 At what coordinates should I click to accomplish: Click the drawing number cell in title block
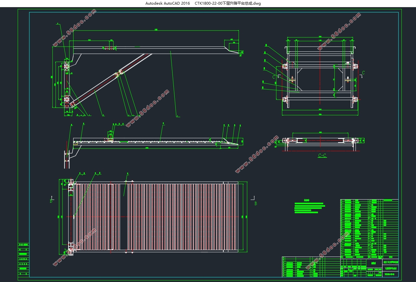tap(391, 274)
